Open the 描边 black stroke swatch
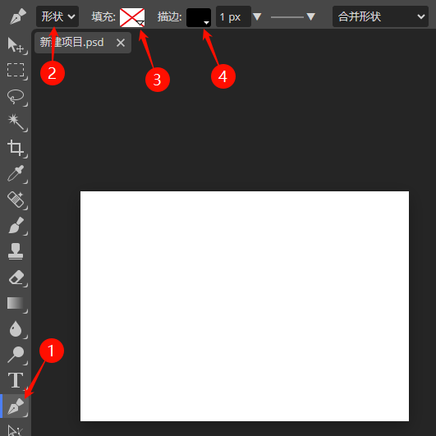The image size is (436, 436). point(199,17)
